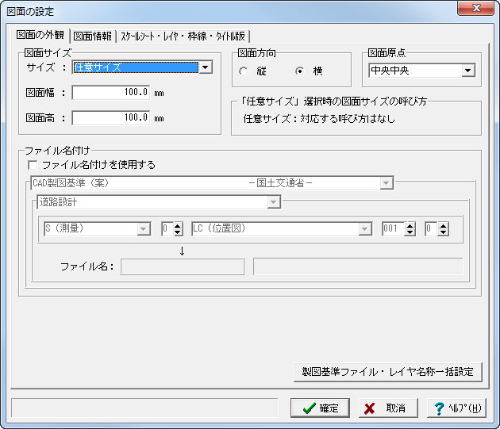Increase the last stepper after 001
500x429 pixels.
pos(443,225)
